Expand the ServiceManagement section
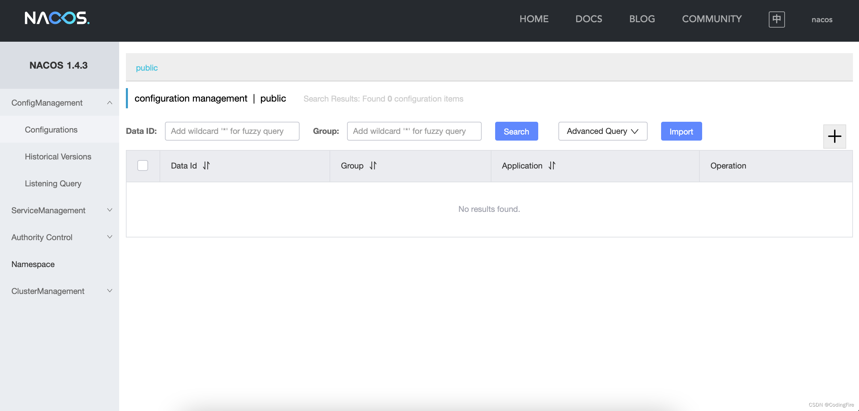This screenshot has width=859, height=411. 60,210
